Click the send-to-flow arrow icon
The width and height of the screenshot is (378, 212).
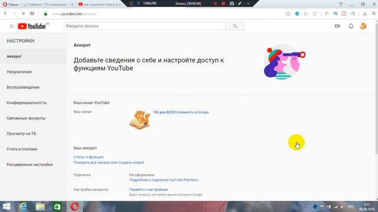coord(306,14)
